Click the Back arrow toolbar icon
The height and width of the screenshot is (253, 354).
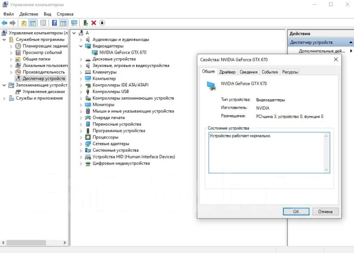[x=4, y=23]
